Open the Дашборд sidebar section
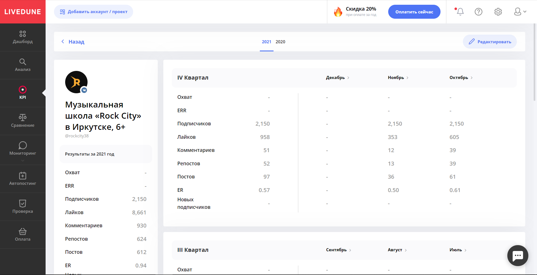 (23, 37)
